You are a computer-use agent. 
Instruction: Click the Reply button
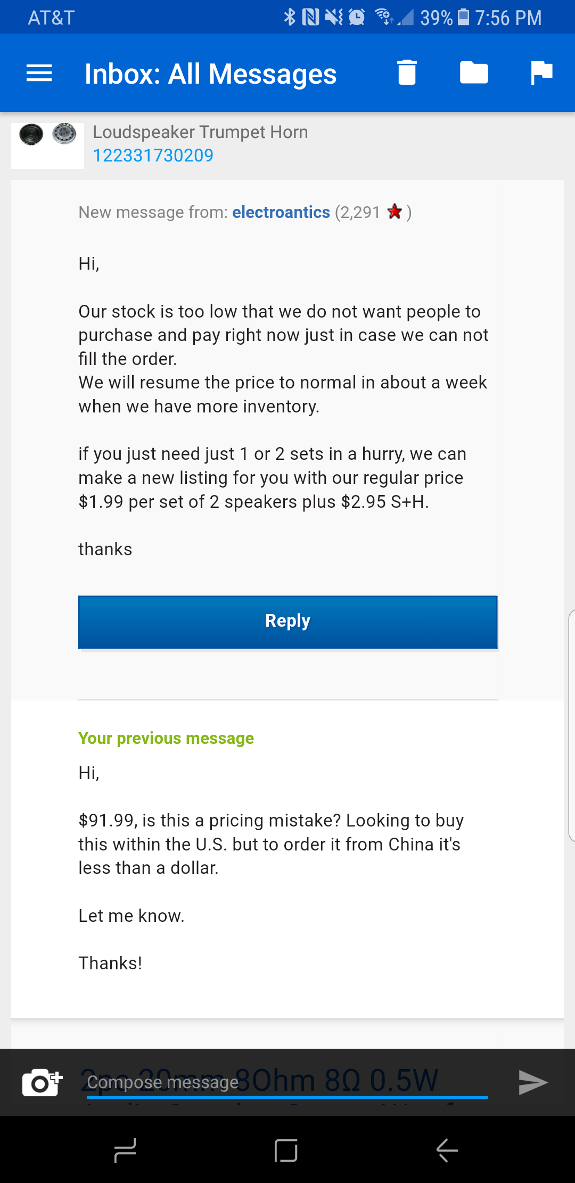click(287, 622)
